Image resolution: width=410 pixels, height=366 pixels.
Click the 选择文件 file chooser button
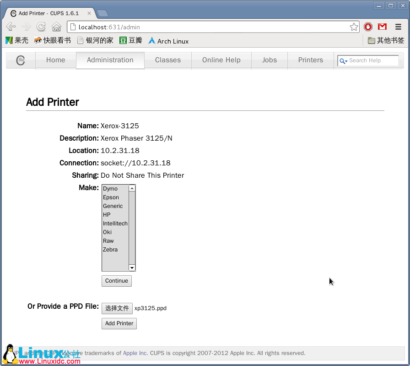pyautogui.click(x=117, y=308)
